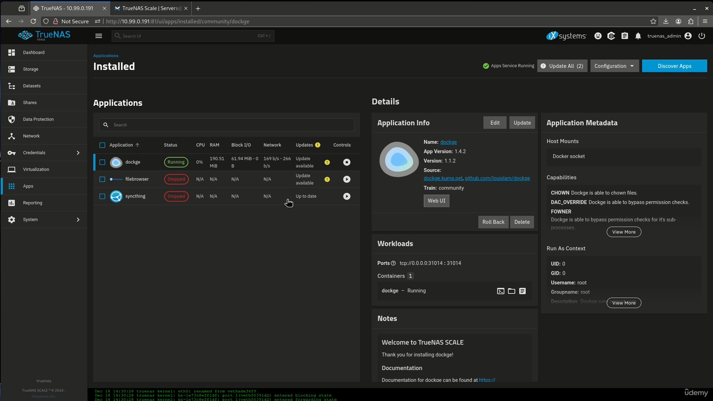Image resolution: width=713 pixels, height=401 pixels.
Task: Open Network settings in sidebar
Action: click(x=44, y=136)
